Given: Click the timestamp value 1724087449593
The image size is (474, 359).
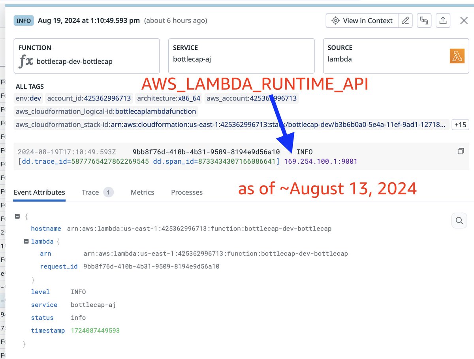Looking at the screenshot, I should click(95, 331).
